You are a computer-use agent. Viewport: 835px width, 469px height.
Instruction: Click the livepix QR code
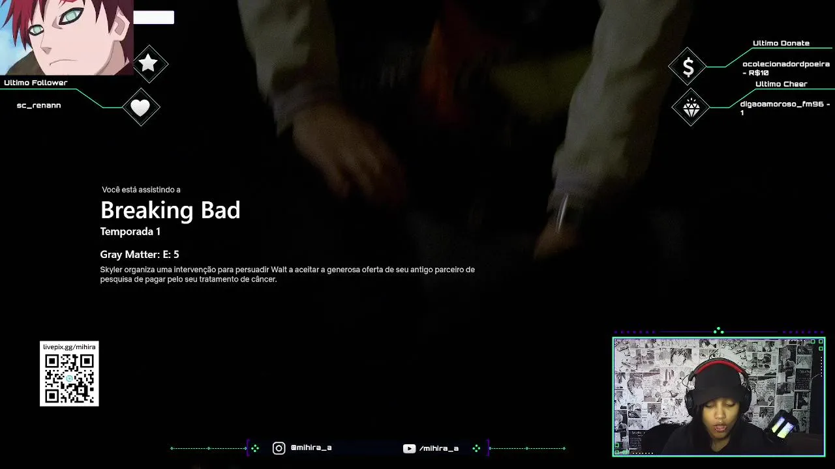tap(69, 378)
